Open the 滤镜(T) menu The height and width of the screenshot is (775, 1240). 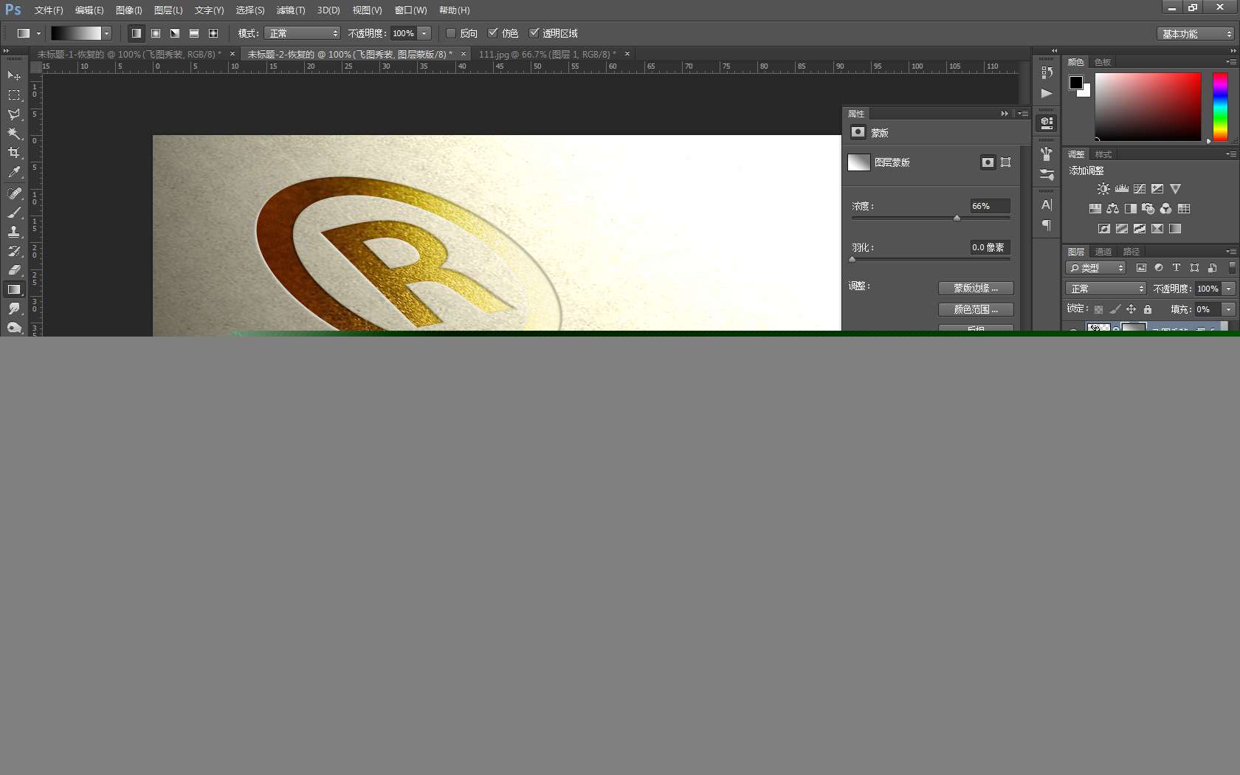(x=291, y=10)
